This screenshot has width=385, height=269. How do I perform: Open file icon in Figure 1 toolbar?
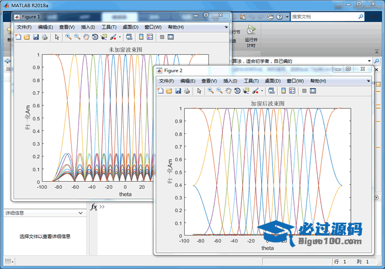(x=27, y=37)
